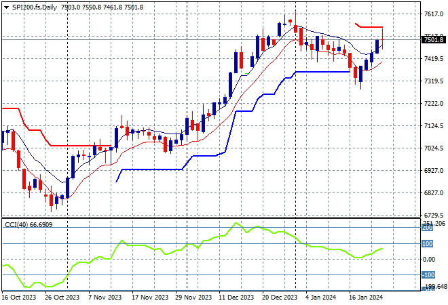The image size is (448, 305).
Task: Click the SPI200.fs,Daily chart title text
Action: 35,5
